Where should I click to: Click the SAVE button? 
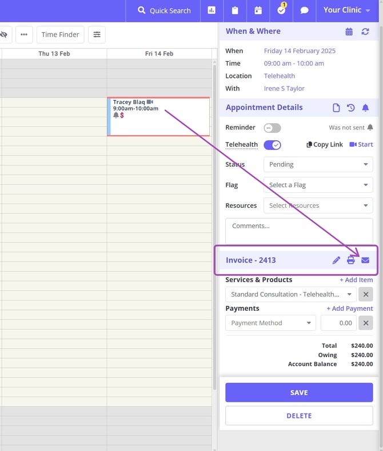click(x=299, y=393)
